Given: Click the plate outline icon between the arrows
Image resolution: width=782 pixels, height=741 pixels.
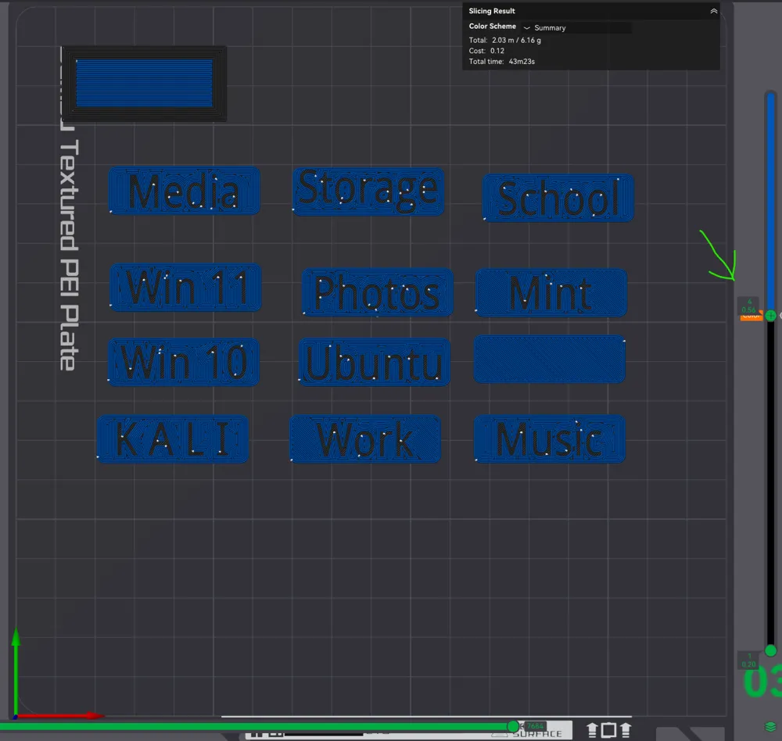Looking at the screenshot, I should [x=608, y=731].
